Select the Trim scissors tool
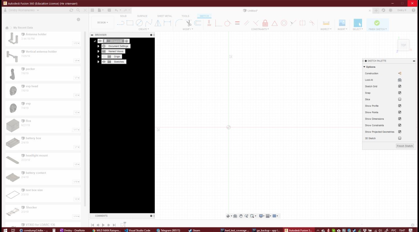Viewport: 419px width, 232px height. pyautogui.click(x=188, y=23)
